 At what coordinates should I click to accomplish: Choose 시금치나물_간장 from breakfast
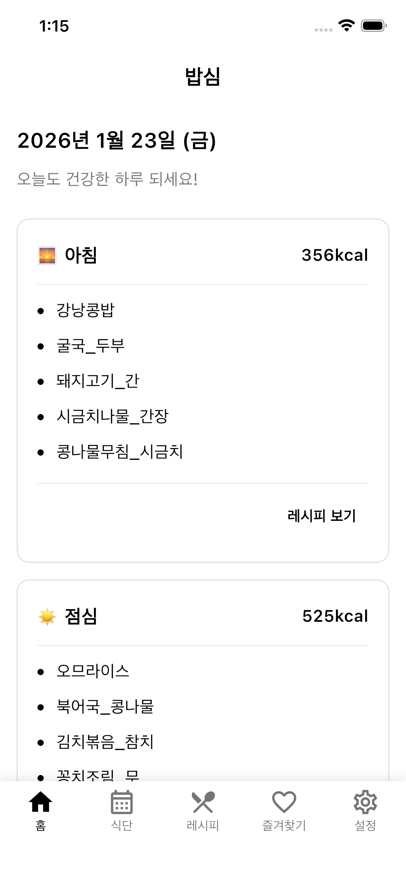[x=112, y=416]
